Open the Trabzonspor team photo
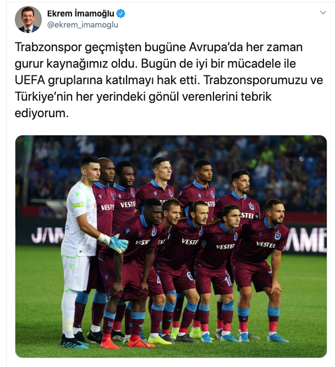This screenshot has height=367, width=335. click(171, 247)
